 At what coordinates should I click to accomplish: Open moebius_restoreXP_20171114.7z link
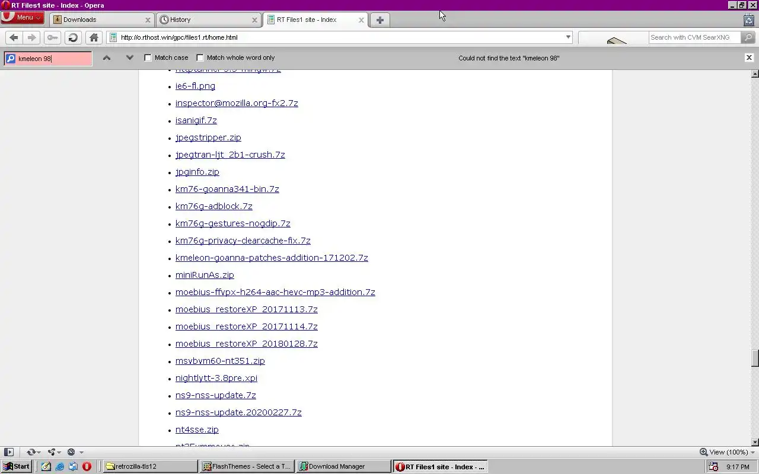point(247,326)
